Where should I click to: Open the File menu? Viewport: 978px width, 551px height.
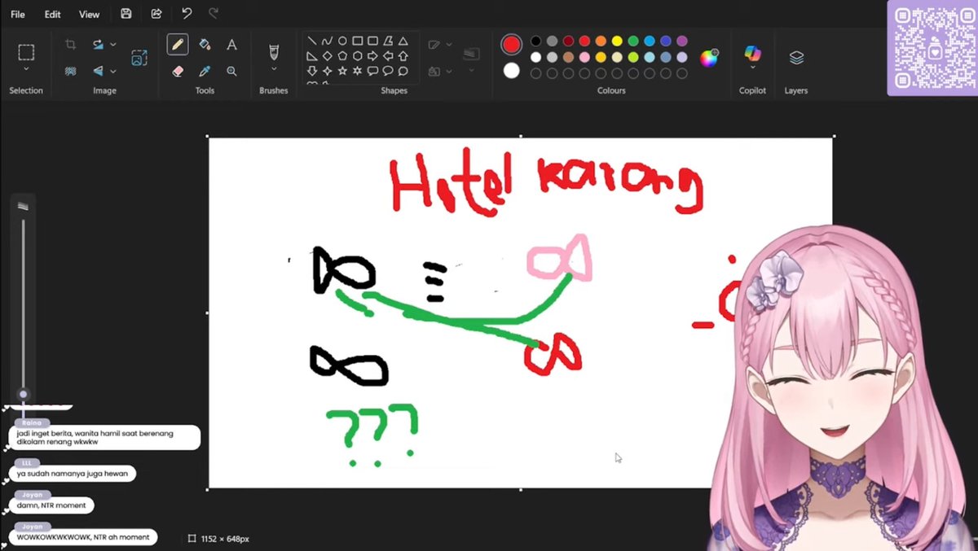pyautogui.click(x=17, y=14)
